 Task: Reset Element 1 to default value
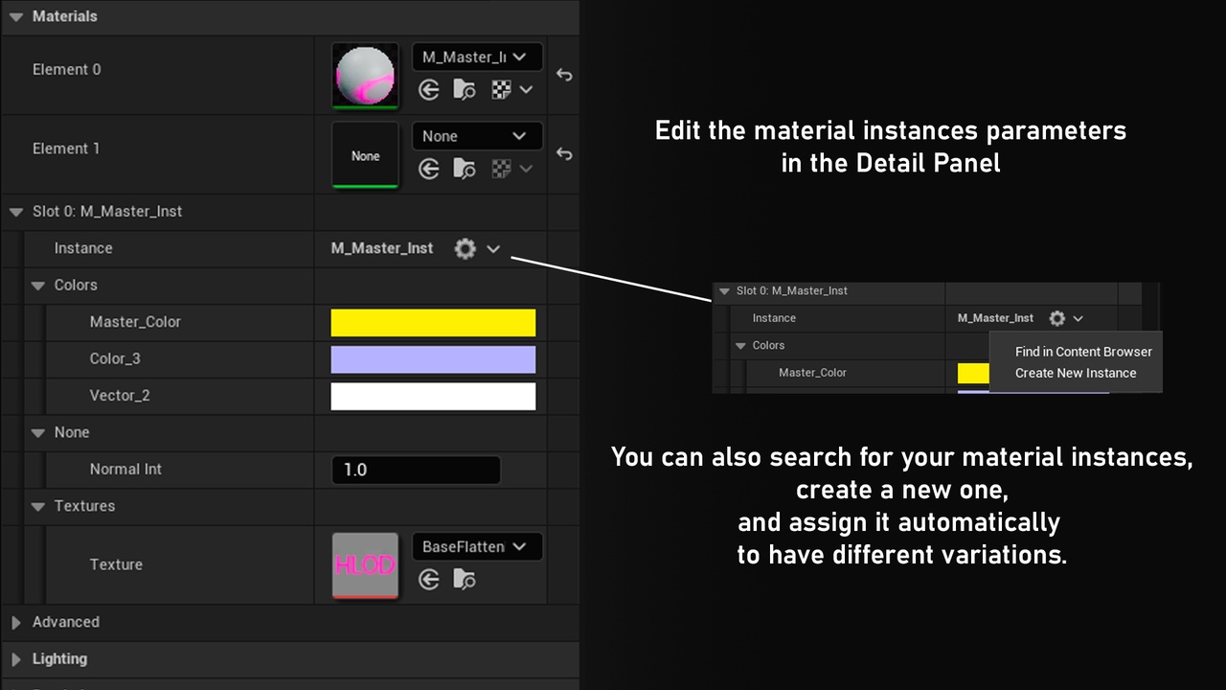[x=564, y=154]
